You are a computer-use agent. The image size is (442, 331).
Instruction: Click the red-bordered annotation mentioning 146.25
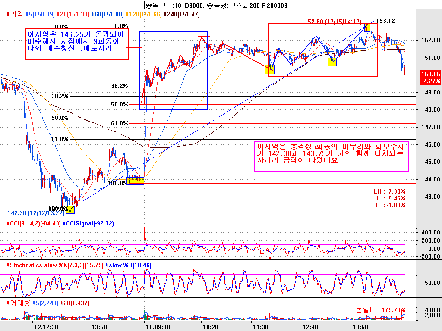click(77, 42)
